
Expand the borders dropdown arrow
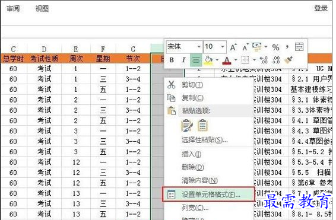[254, 60]
